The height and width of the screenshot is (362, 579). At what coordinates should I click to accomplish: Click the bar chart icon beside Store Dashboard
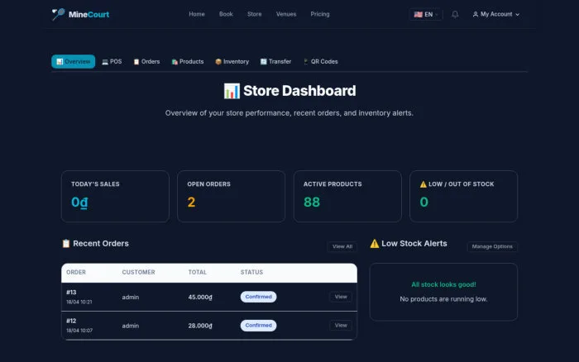point(232,91)
